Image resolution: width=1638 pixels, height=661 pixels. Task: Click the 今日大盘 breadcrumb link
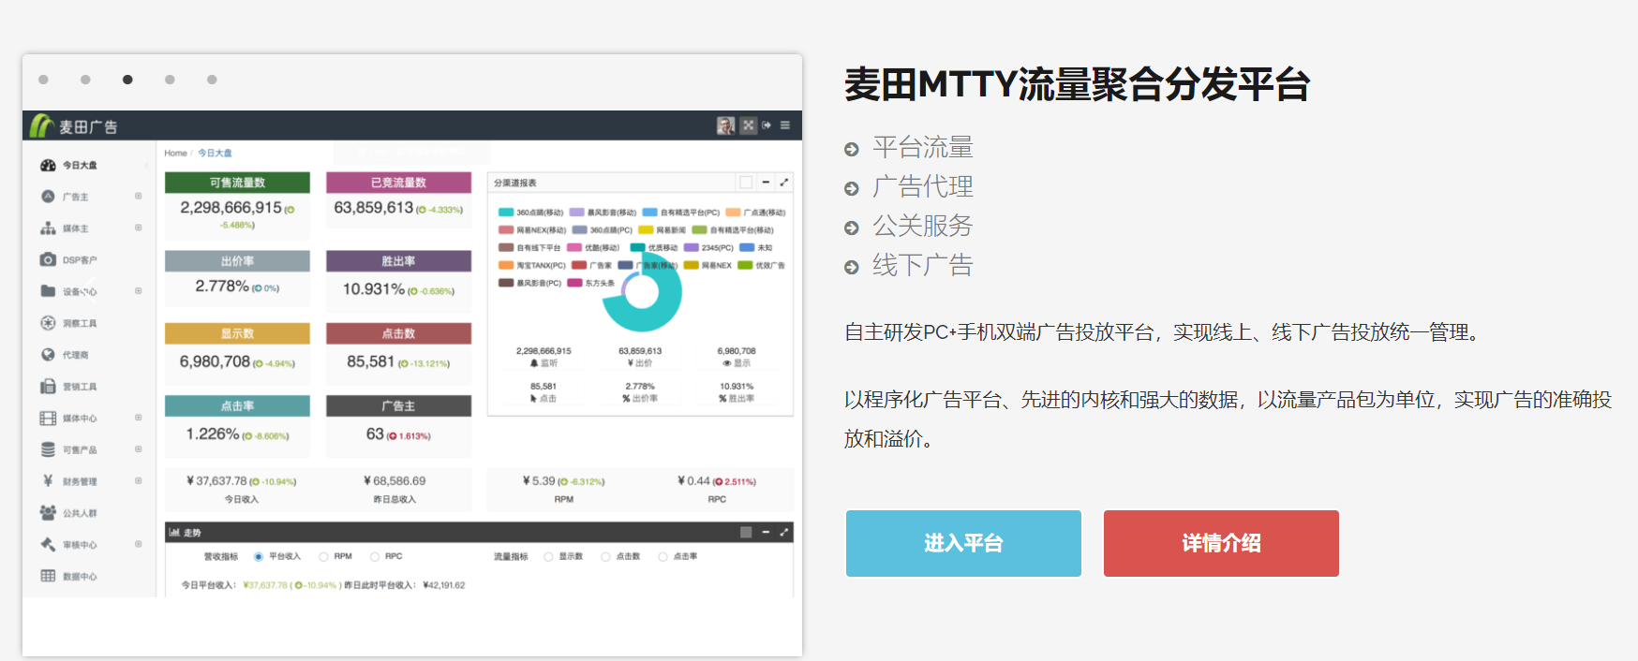click(215, 153)
